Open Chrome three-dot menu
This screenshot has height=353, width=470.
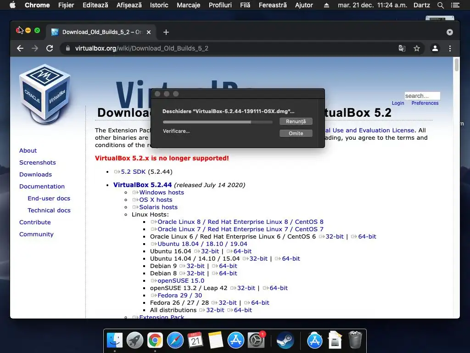point(450,48)
